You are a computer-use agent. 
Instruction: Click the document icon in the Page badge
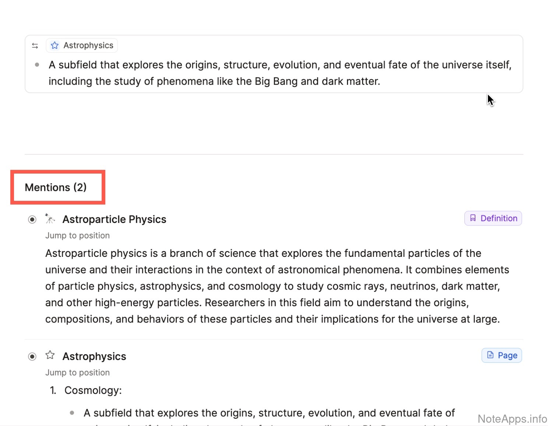pos(490,355)
